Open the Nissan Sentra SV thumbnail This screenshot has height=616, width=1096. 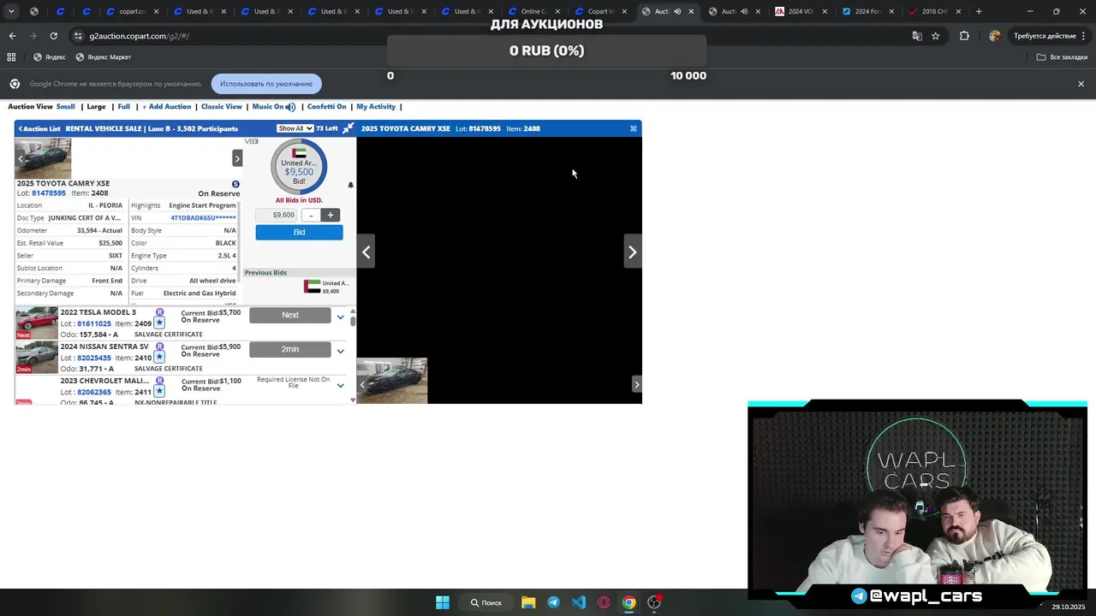tap(37, 357)
